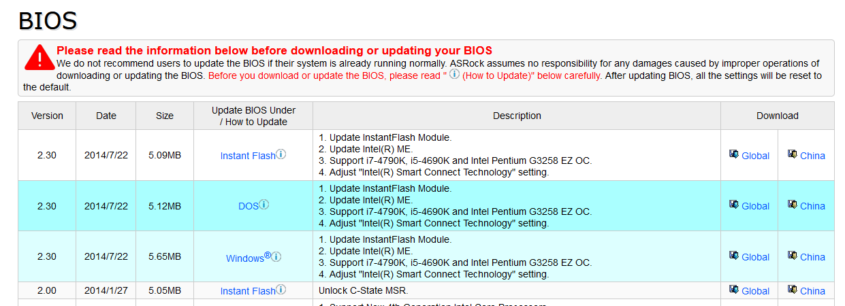Click the red 'Please read the information below' heading
Viewport: 845px width, 306px height.
coord(274,50)
